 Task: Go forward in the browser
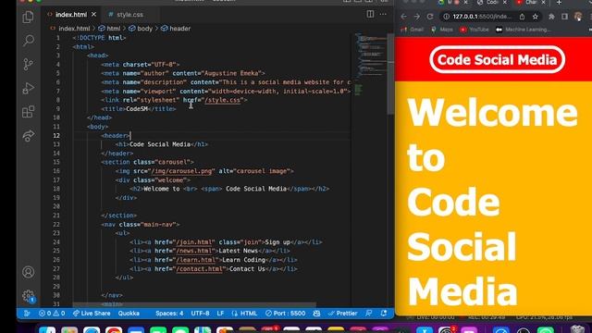417,17
